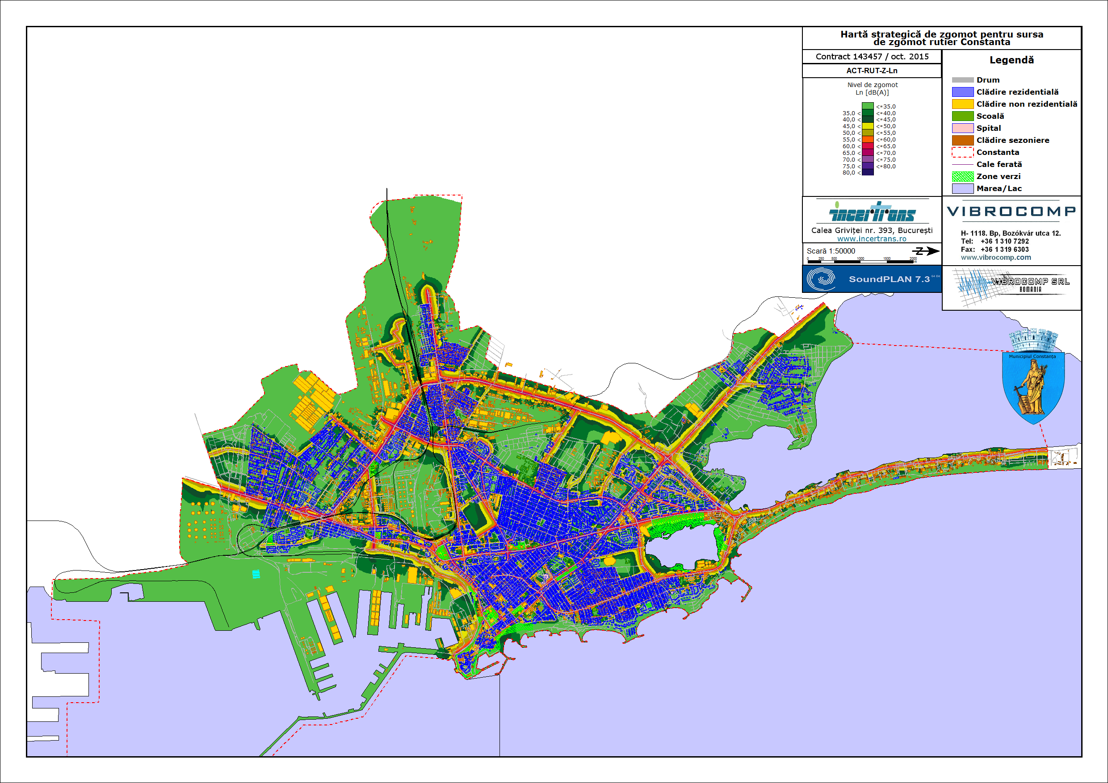The height and width of the screenshot is (783, 1108).
Task: Click the Zone verzi hatched legend symbol
Action: [962, 176]
